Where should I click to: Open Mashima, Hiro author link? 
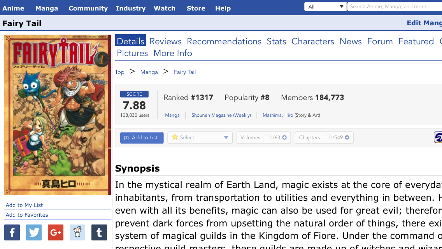click(278, 115)
